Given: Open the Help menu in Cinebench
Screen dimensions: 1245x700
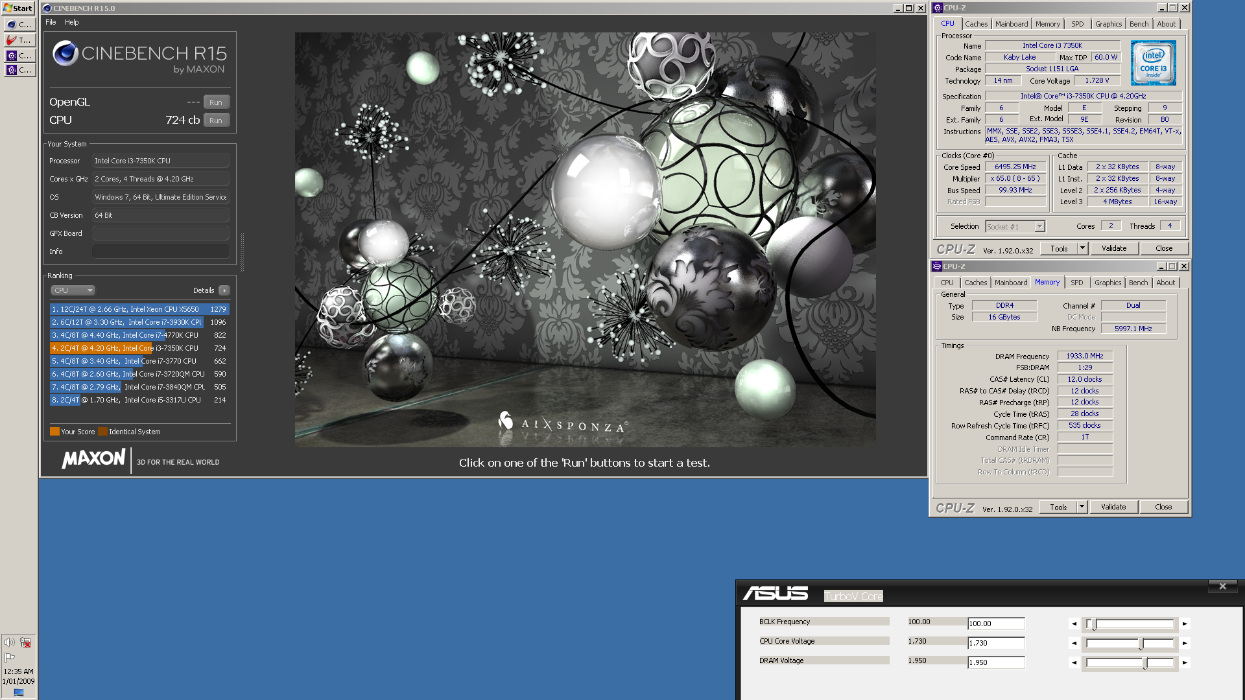Looking at the screenshot, I should point(71,22).
